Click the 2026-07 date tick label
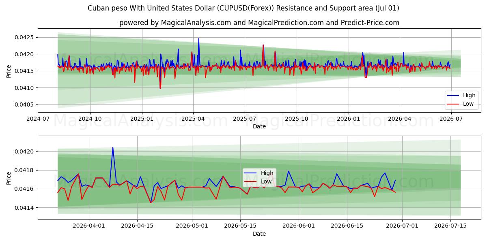Screen dimensions: 487x243 451,119
